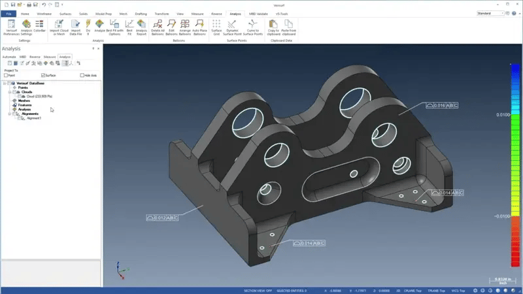This screenshot has width=523, height=294.
Task: Open the File menu
Action: pos(9,13)
